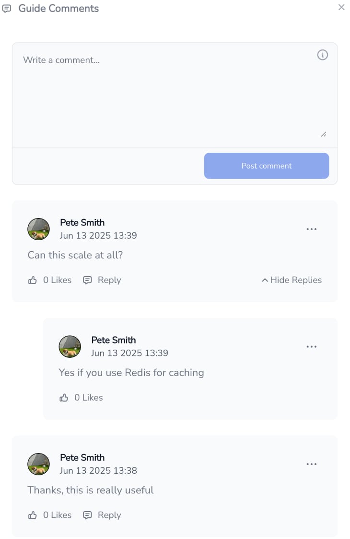Click the Post comment button
Viewport: 350px width, 539px height.
point(266,166)
